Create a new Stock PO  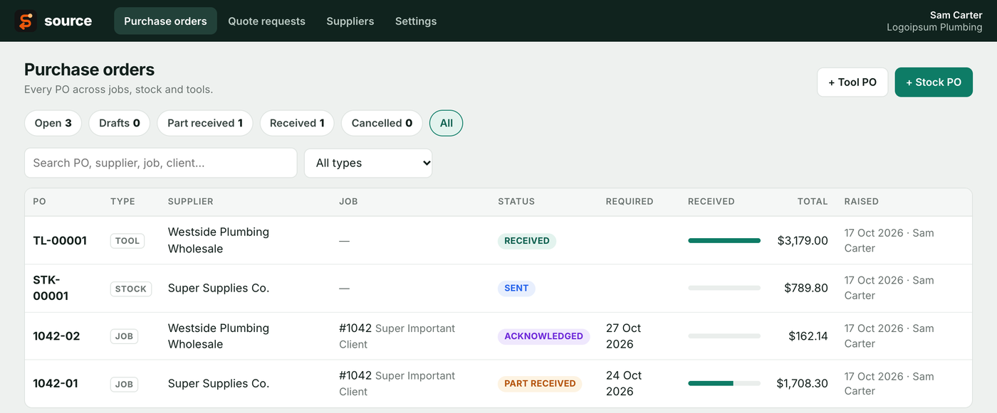[x=934, y=82]
